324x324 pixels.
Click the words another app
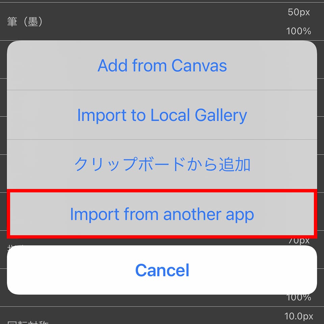(209, 215)
